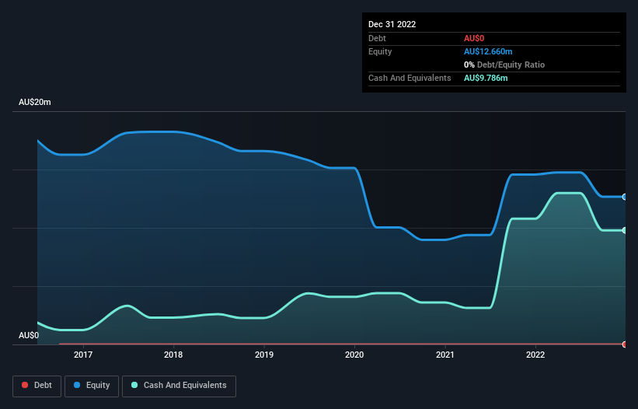This screenshot has width=638, height=409.
Task: Click the red AU$0 debt value
Action: [x=474, y=38]
